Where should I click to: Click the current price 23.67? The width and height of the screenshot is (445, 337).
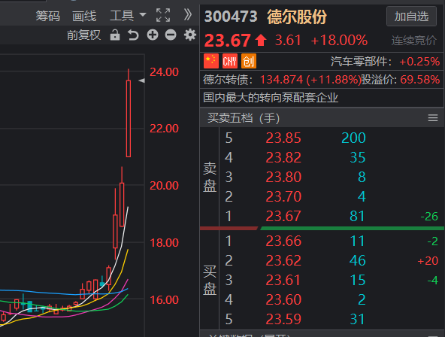tap(228, 41)
